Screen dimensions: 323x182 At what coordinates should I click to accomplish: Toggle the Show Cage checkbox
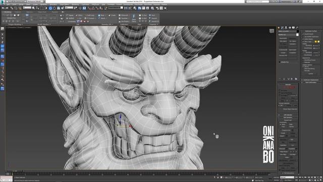point(303,41)
